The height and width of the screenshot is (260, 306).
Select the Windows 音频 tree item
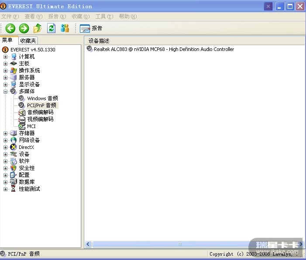click(x=42, y=98)
